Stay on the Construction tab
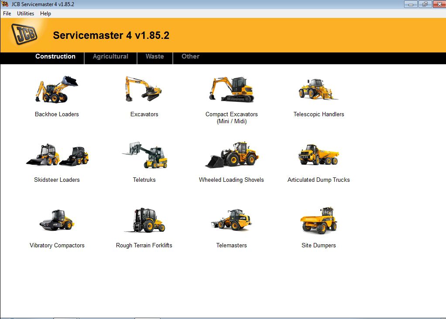Image resolution: width=446 pixels, height=319 pixels. [55, 56]
